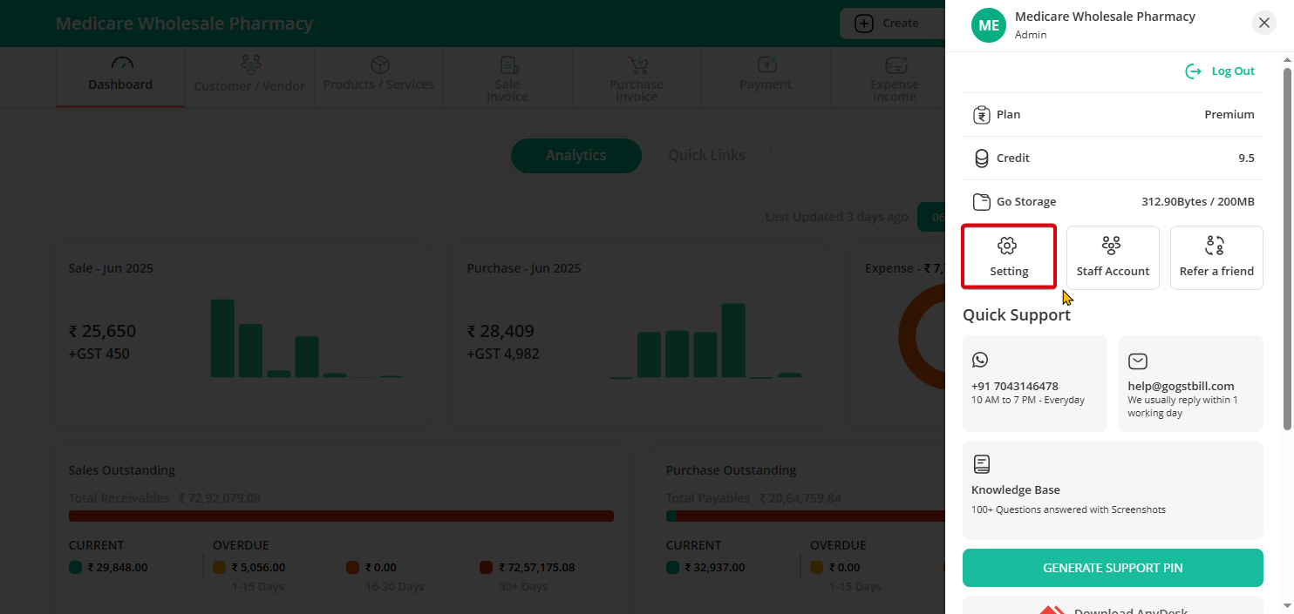Screen dimensions: 1294x614
Task: Open the Setting gear tile
Action: 1009,257
